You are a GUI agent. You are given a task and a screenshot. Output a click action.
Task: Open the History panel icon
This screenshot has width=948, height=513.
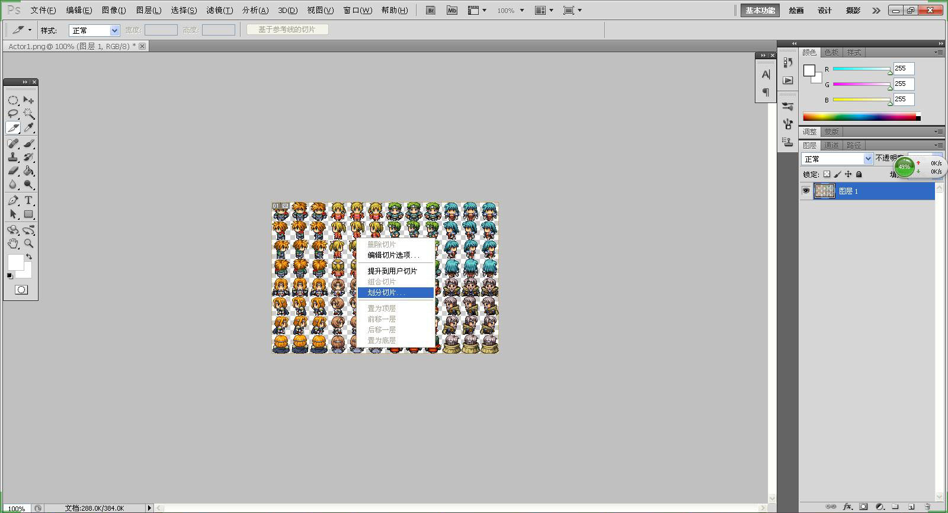787,62
